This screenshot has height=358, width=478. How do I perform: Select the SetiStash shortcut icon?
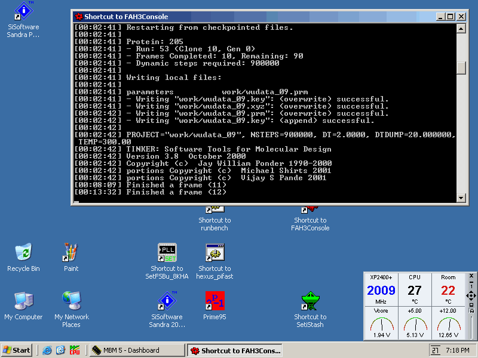(310, 300)
